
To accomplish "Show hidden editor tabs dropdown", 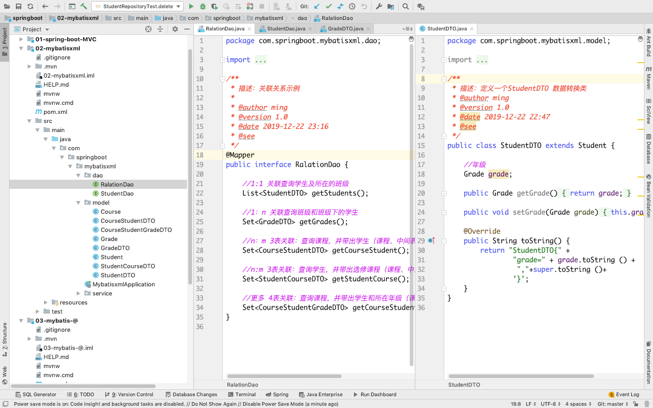I will [x=408, y=29].
